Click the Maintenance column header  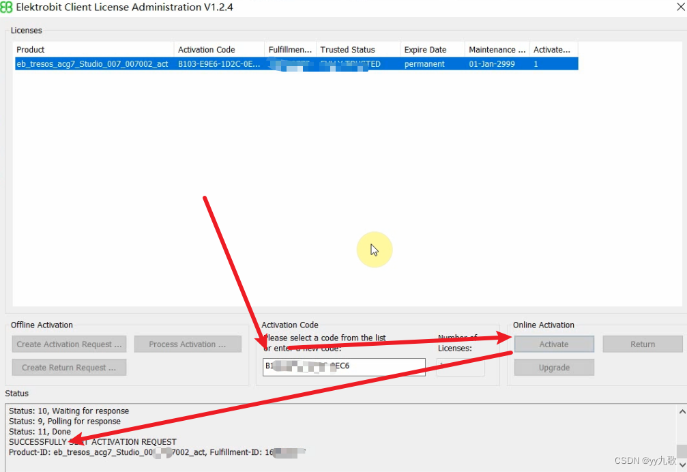[x=497, y=50]
